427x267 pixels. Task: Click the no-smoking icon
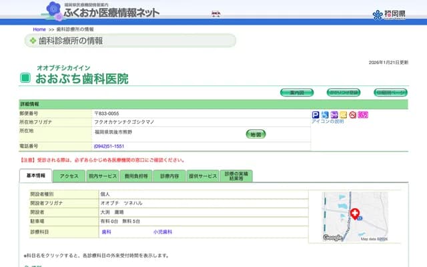353,115
